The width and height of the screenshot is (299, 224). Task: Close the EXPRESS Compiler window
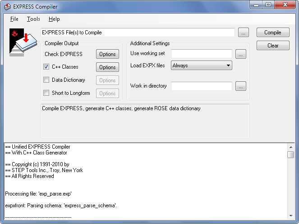[x=285, y=5]
